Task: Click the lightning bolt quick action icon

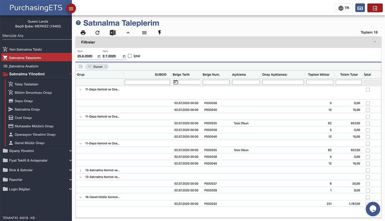Action: click(160, 33)
